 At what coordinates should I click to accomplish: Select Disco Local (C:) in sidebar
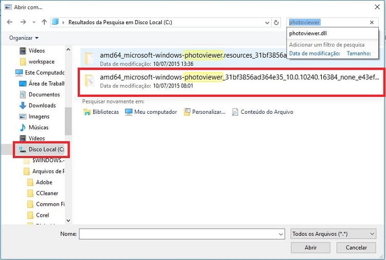[41, 149]
